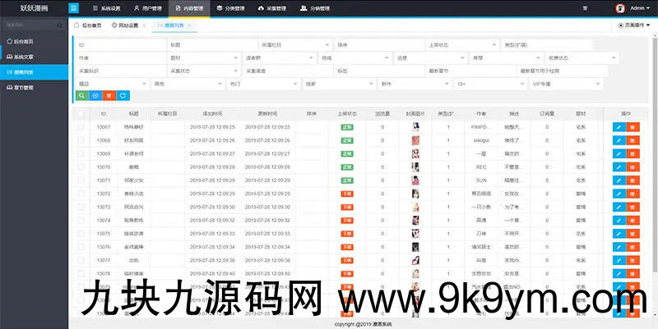Screen dimensions: 658x329
Task: Check the checkbox for row 13068
Action: coord(81,140)
